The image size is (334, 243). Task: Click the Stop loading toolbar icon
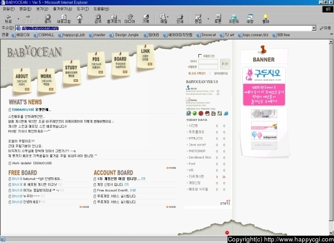[47, 19]
